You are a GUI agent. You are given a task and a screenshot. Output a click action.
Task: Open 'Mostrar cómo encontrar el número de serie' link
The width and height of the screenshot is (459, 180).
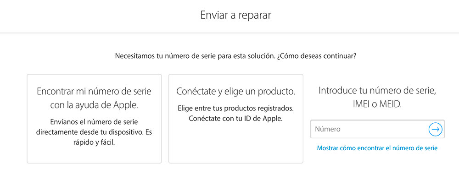point(377,148)
